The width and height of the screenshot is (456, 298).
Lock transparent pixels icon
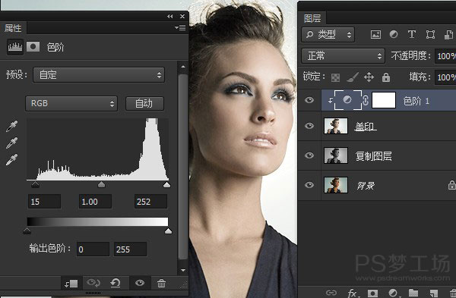pyautogui.click(x=336, y=77)
